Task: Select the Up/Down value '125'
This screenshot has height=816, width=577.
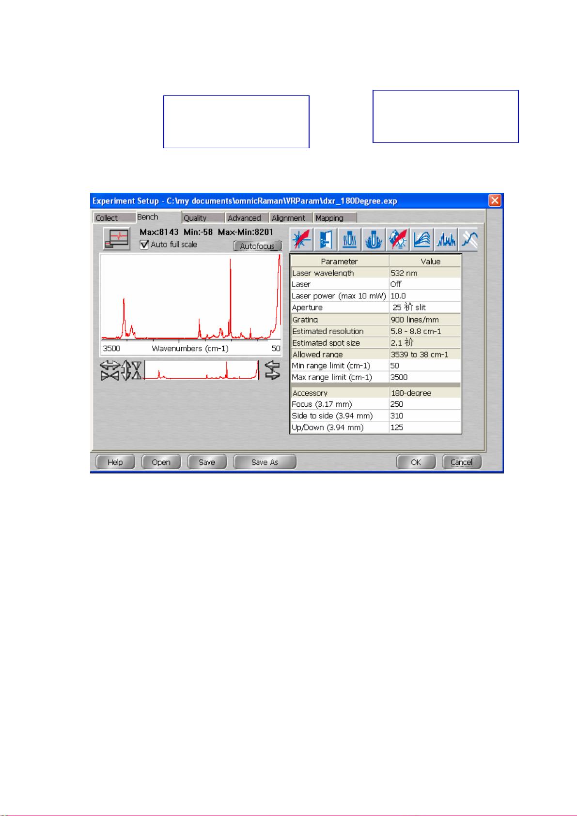Action: click(425, 428)
